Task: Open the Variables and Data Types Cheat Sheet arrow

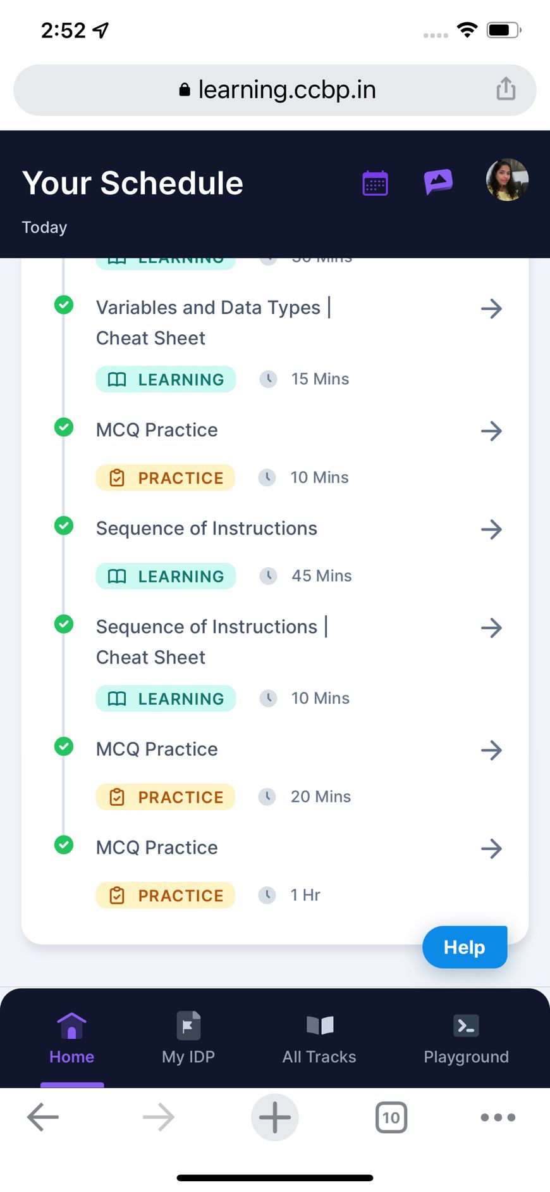Action: click(x=491, y=309)
